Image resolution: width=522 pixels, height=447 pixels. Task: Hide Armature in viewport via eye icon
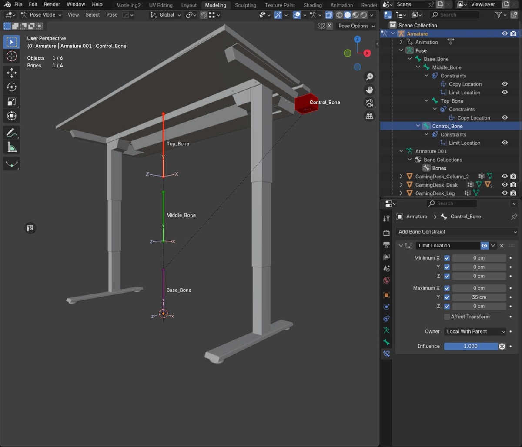point(505,33)
